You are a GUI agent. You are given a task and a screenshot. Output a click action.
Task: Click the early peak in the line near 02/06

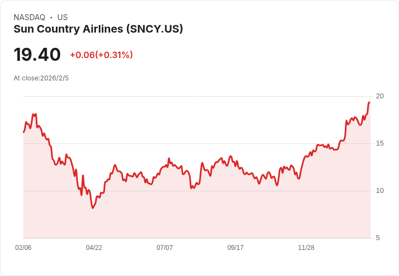35,114
